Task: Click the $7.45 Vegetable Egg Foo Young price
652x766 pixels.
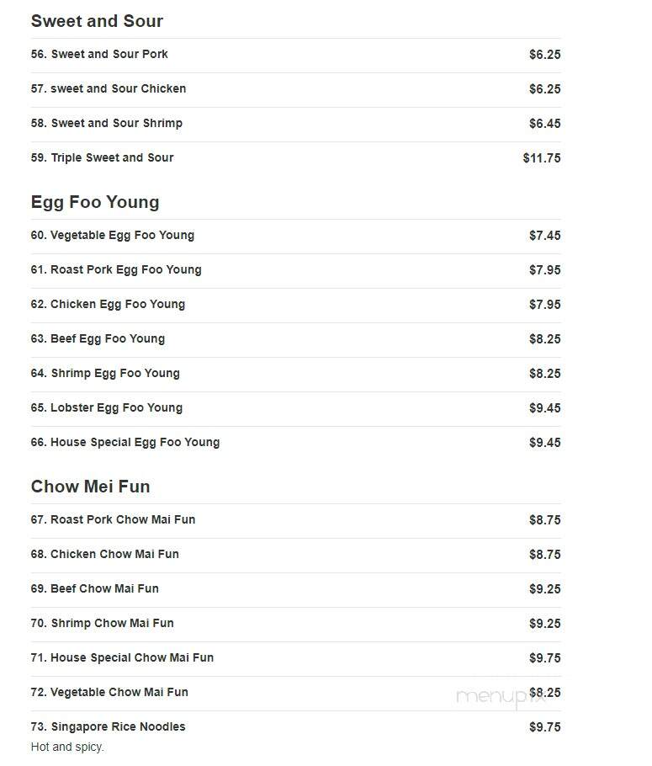Action: click(545, 236)
